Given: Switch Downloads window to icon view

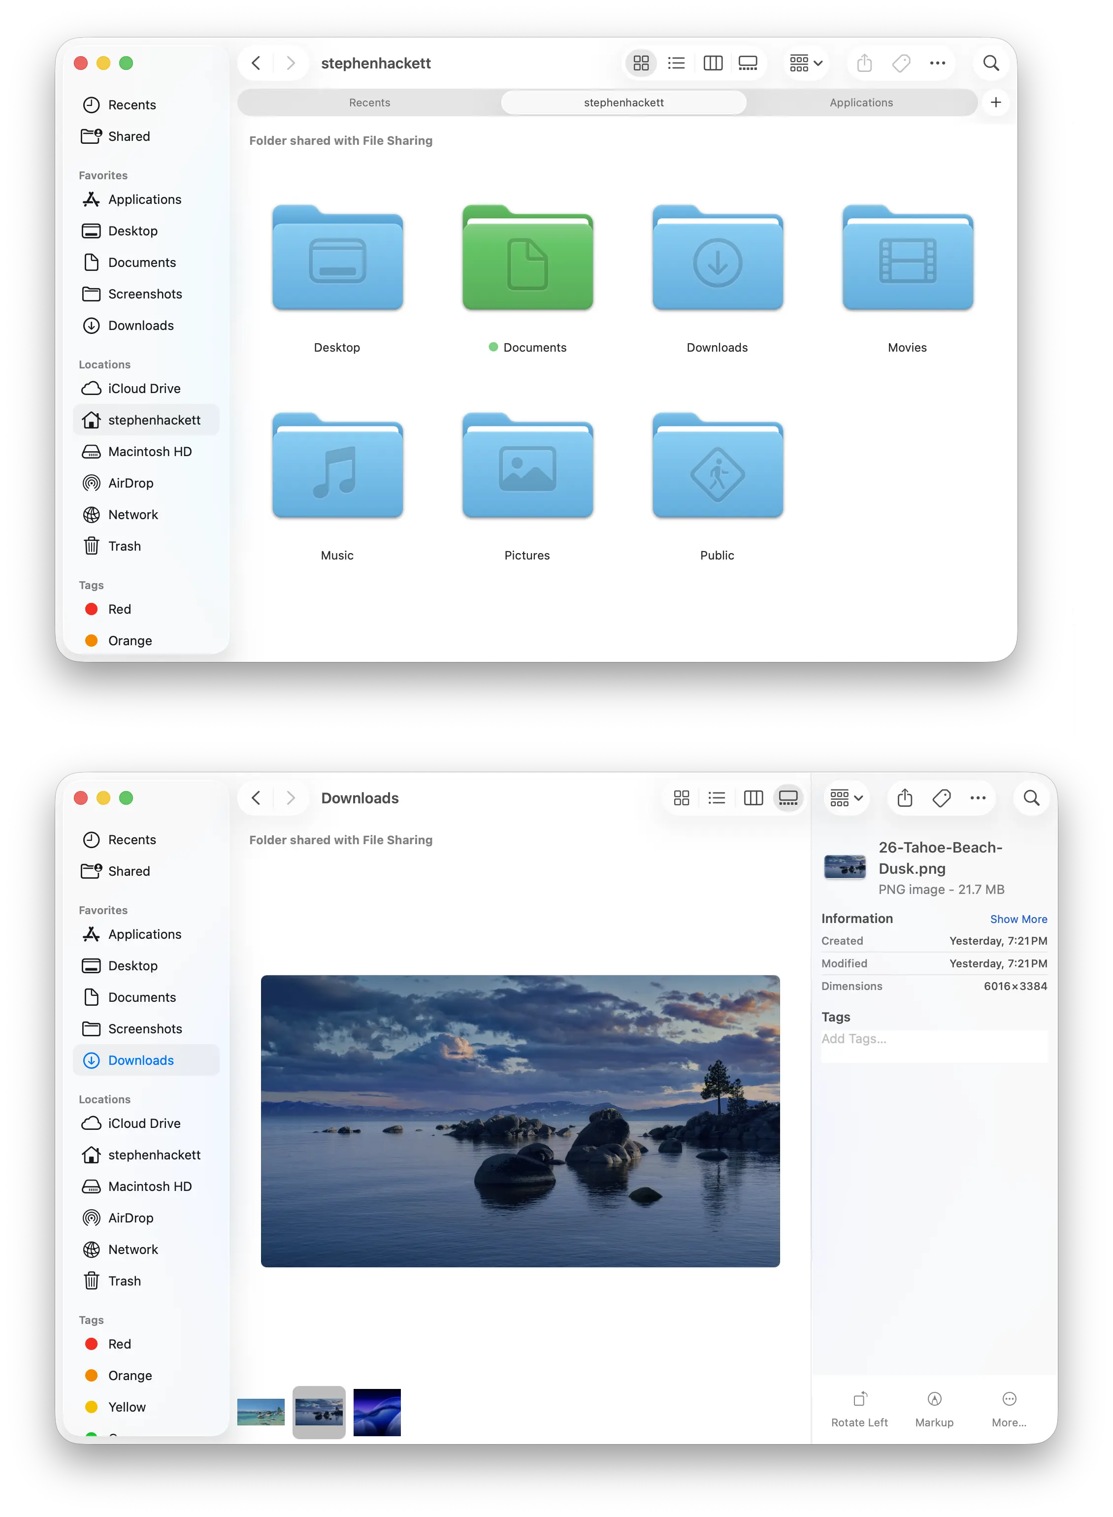Looking at the screenshot, I should tap(681, 798).
